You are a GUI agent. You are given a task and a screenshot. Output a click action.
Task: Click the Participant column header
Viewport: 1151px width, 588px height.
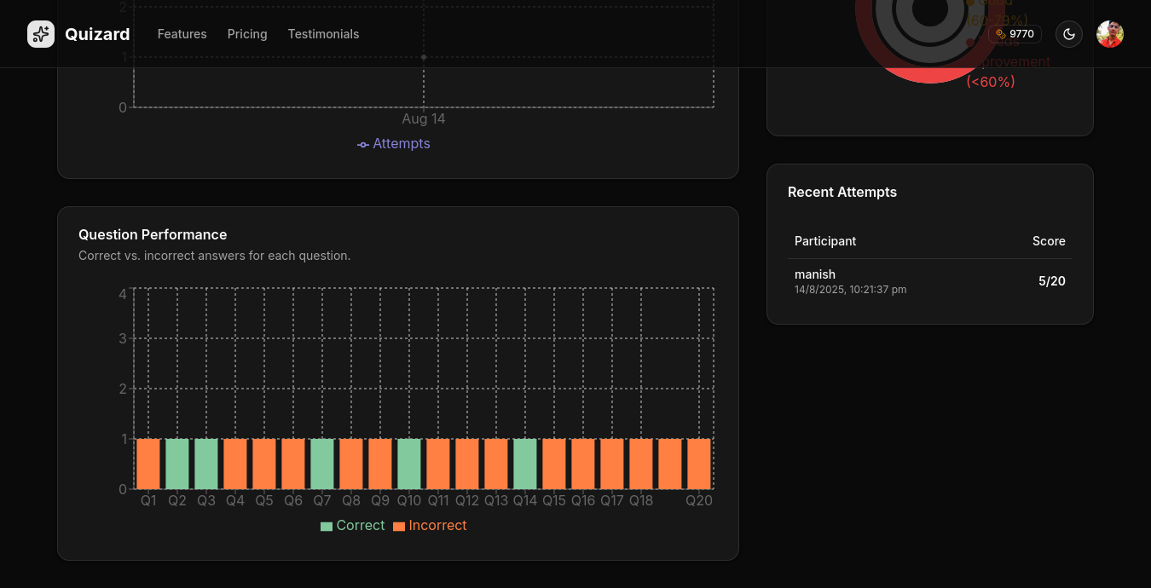point(825,241)
